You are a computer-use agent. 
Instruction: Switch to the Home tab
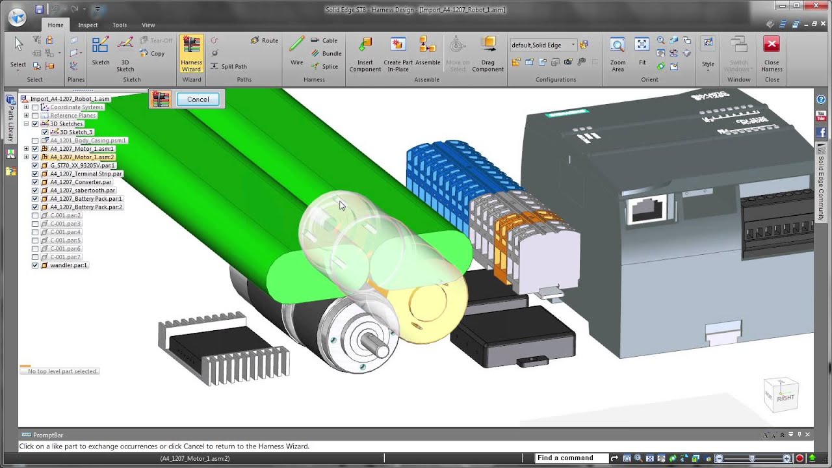(55, 25)
